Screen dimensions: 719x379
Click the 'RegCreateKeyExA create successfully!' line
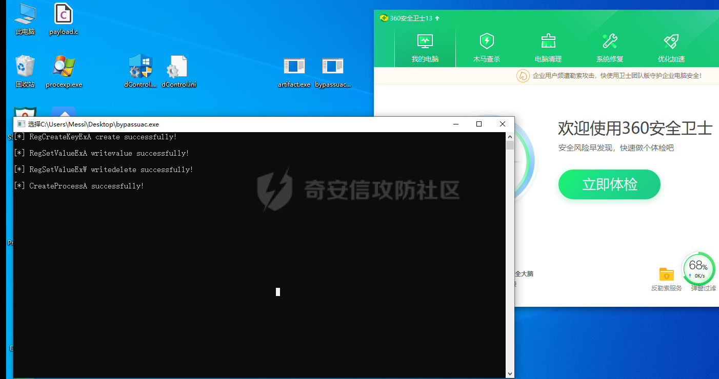96,137
